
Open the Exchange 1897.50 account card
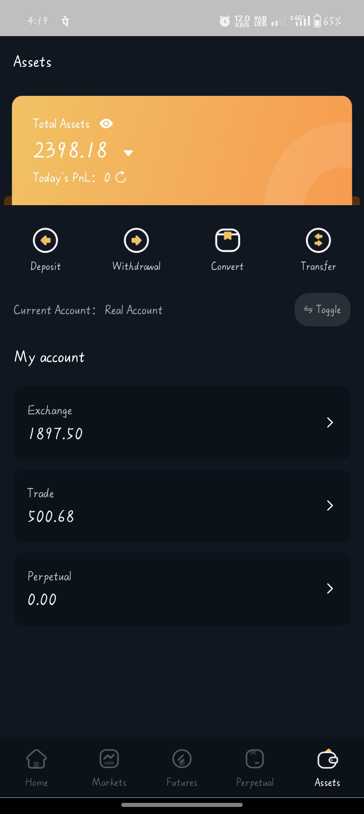[x=169, y=423]
